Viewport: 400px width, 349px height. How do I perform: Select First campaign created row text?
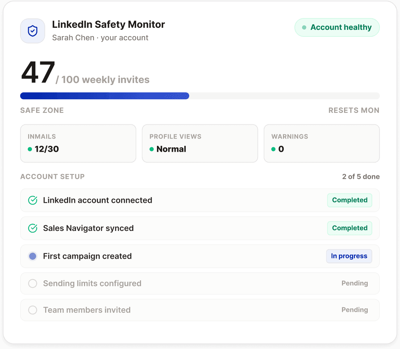click(87, 256)
